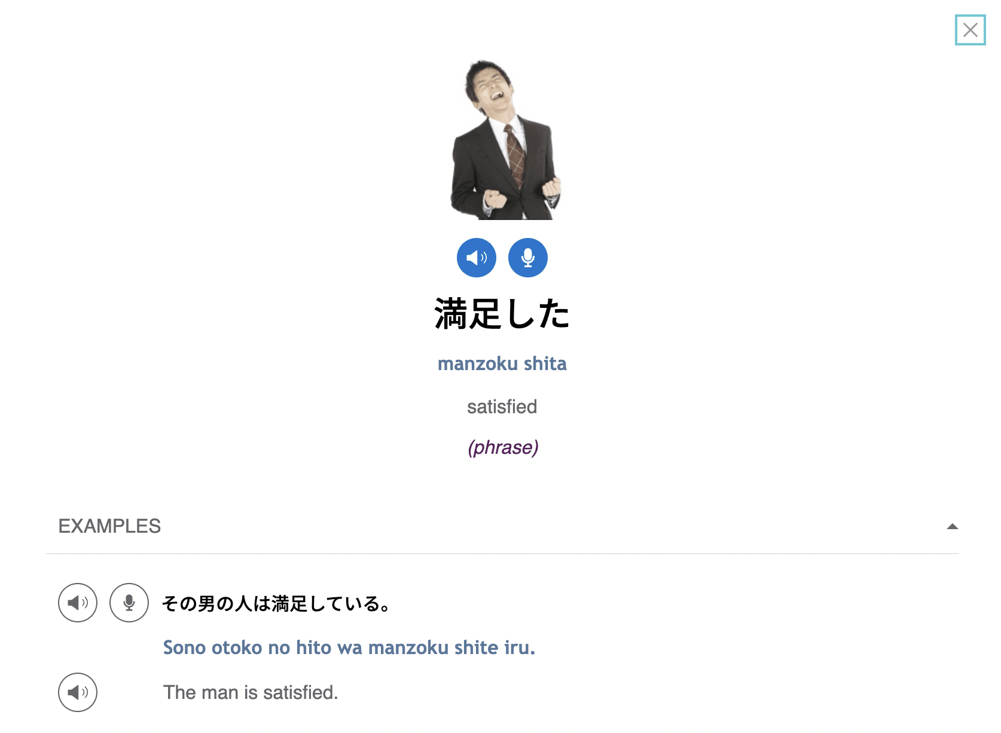
Task: Click the 'satisfied' definition text
Action: click(502, 407)
